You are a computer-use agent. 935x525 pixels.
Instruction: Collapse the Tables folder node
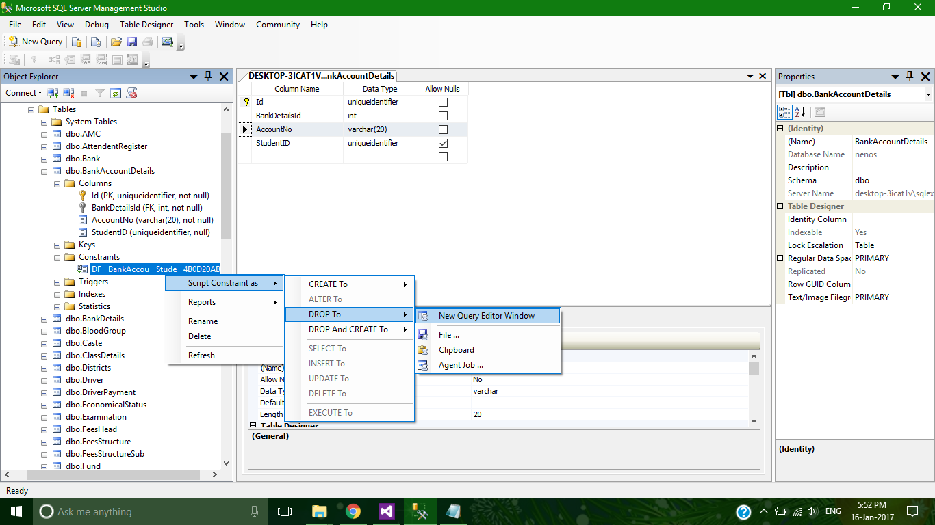click(x=31, y=109)
